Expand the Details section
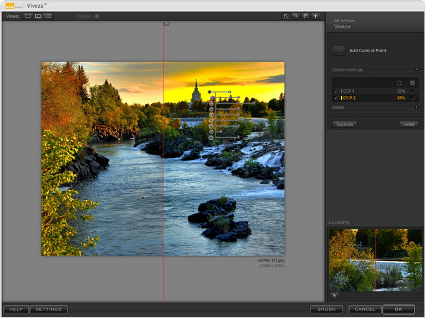The image size is (425, 318). tap(416, 107)
